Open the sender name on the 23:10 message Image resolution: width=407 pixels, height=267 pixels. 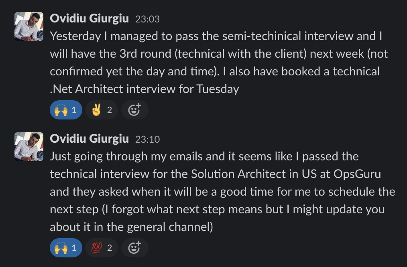(89, 139)
